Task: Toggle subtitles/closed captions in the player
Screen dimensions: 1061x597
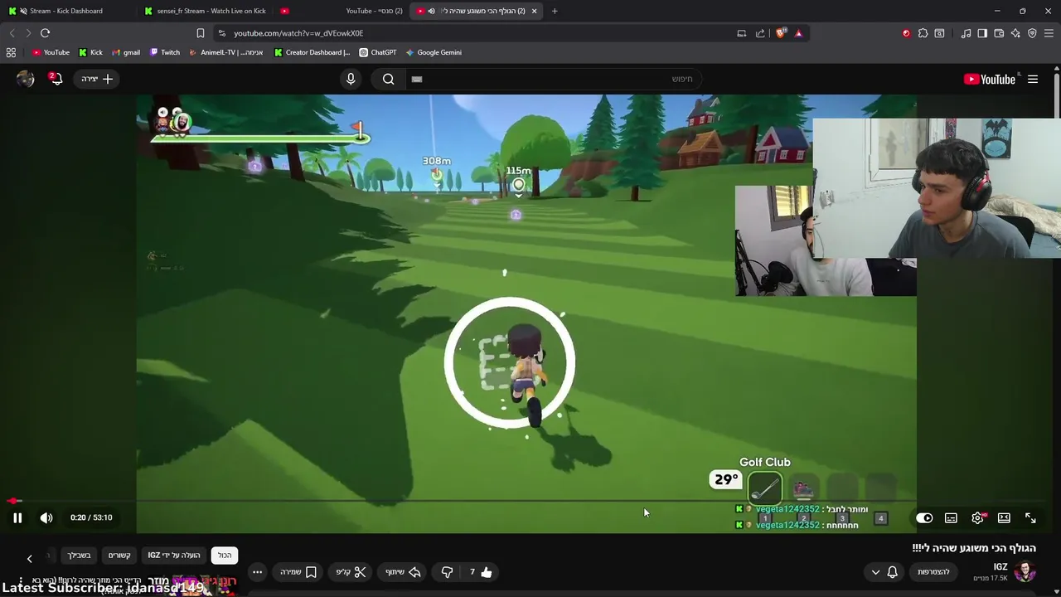Action: 951,517
